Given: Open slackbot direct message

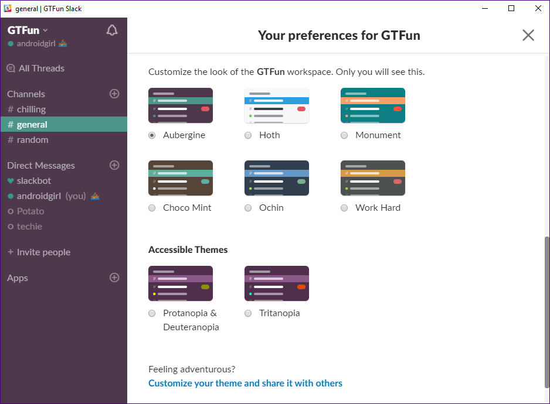Looking at the screenshot, I should (x=63, y=181).
